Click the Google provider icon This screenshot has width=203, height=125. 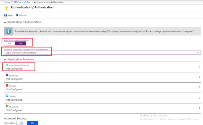click(x=7, y=86)
